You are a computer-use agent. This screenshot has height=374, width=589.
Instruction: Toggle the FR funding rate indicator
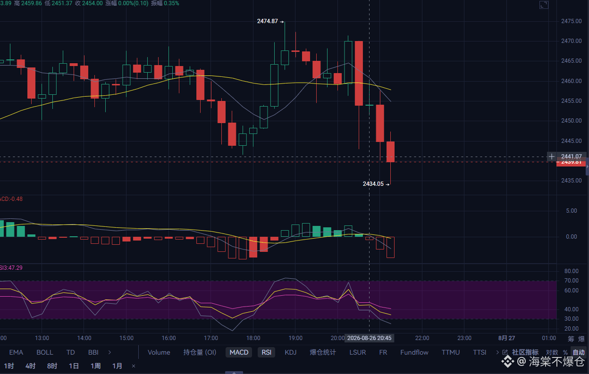click(383, 352)
